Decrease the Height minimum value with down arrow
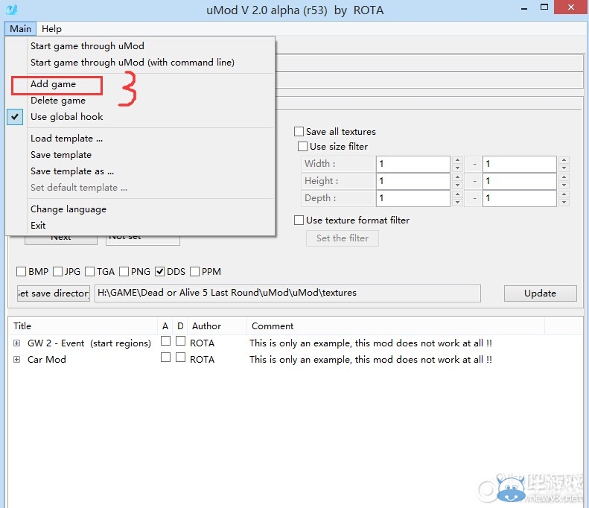Screen dimensions: 589x508 pos(457,185)
